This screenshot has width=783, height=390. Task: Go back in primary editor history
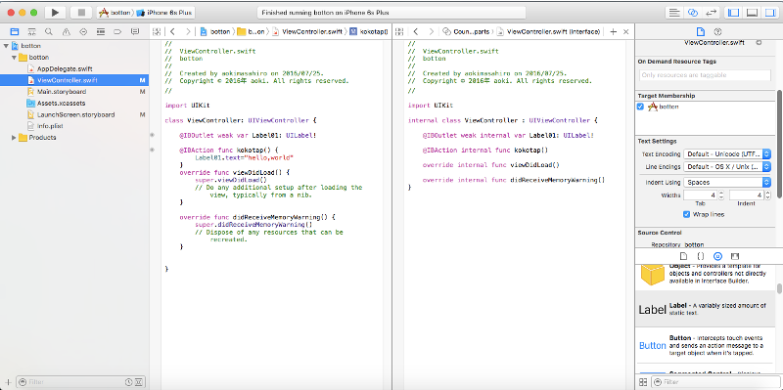(x=172, y=31)
